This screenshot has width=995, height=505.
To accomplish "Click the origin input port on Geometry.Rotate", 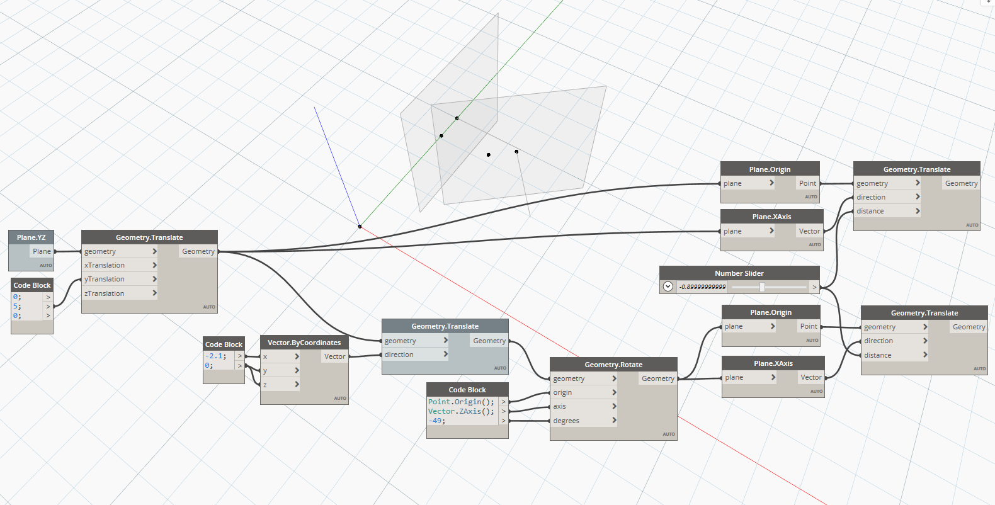I will click(x=562, y=392).
